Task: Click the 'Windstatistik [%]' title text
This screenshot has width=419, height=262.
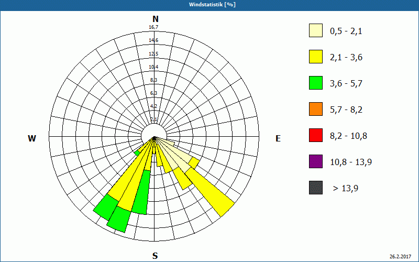Action: click(212, 5)
